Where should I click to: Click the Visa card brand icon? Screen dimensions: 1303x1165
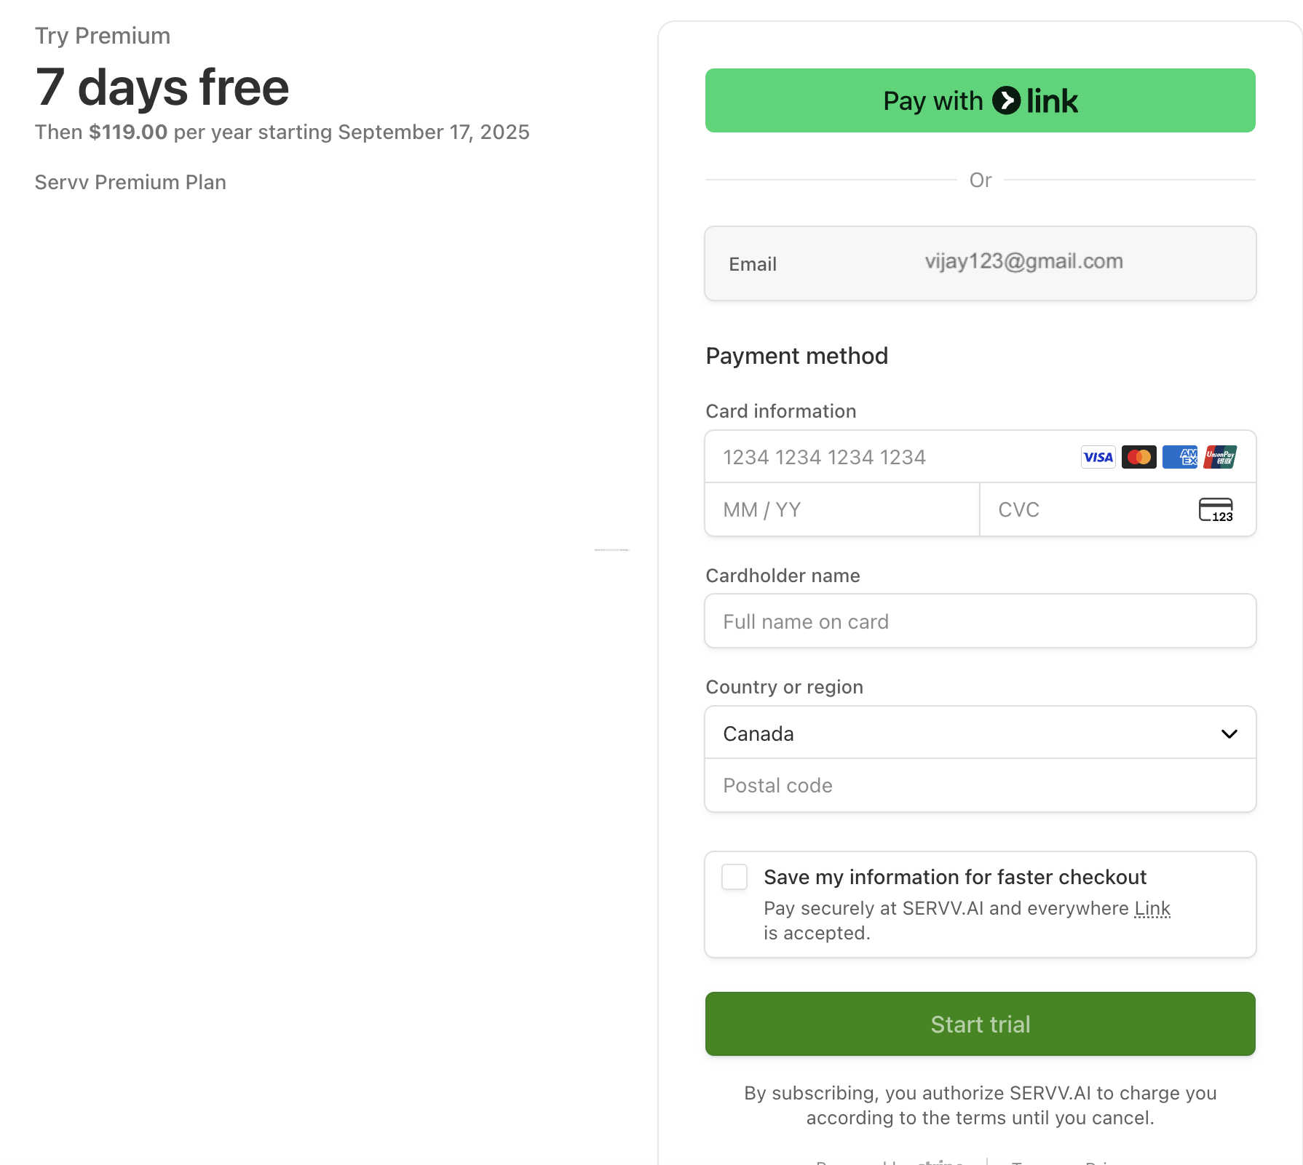coord(1098,457)
